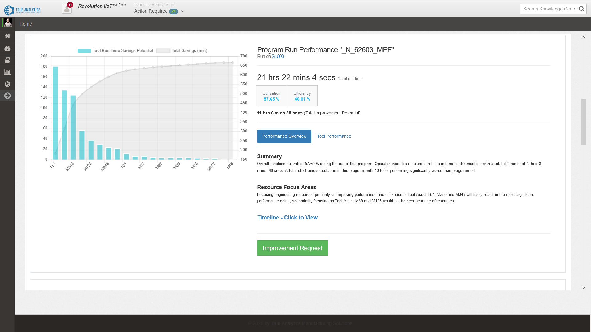Expand the Action Required dropdown
This screenshot has height=332, width=591.
pyautogui.click(x=182, y=11)
